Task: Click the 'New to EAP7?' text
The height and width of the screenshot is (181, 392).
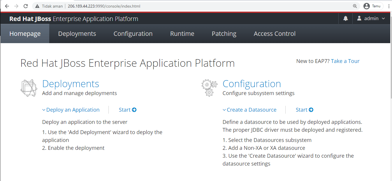Action: [313, 61]
